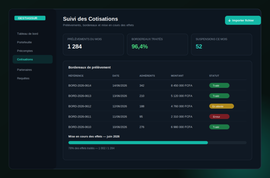270x178 pixels.
Task: Select the Prélèvements du mois card
Action: click(93, 44)
